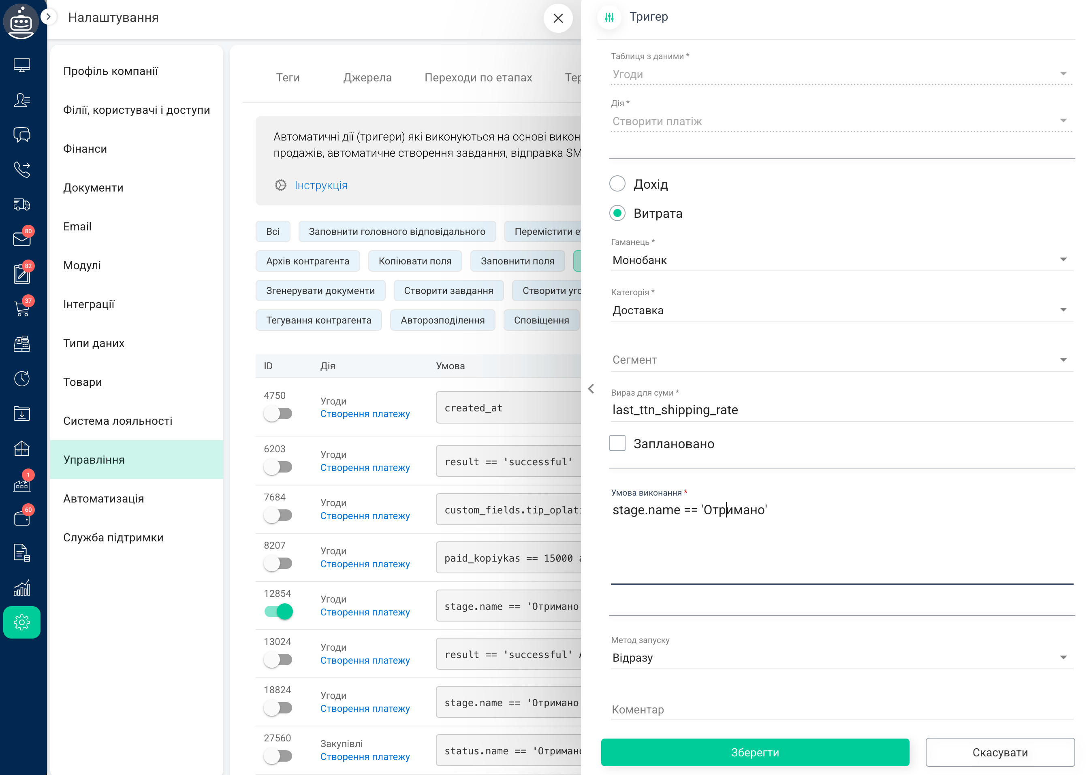The height and width of the screenshot is (775, 1089).
Task: Open the Метод запуску dropdown
Action: pos(841,658)
